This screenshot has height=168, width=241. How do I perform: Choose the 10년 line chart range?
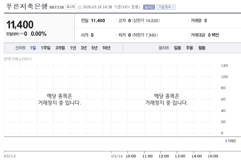[106, 48]
